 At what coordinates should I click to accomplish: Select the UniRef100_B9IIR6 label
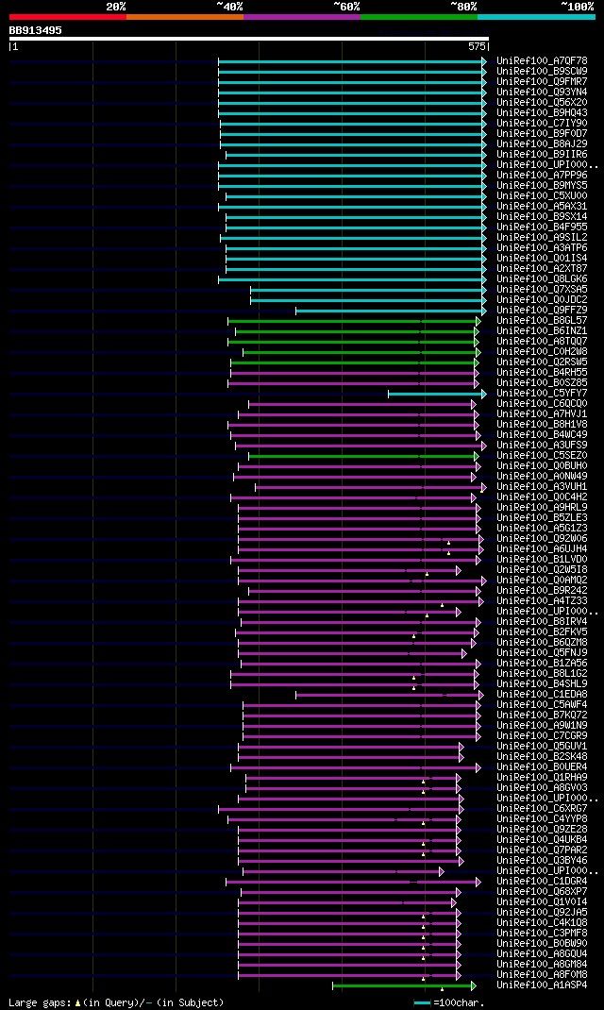542,155
